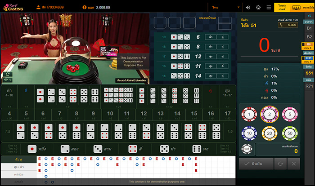
Task: Bet on single die ห้า
Action: point(168,149)
